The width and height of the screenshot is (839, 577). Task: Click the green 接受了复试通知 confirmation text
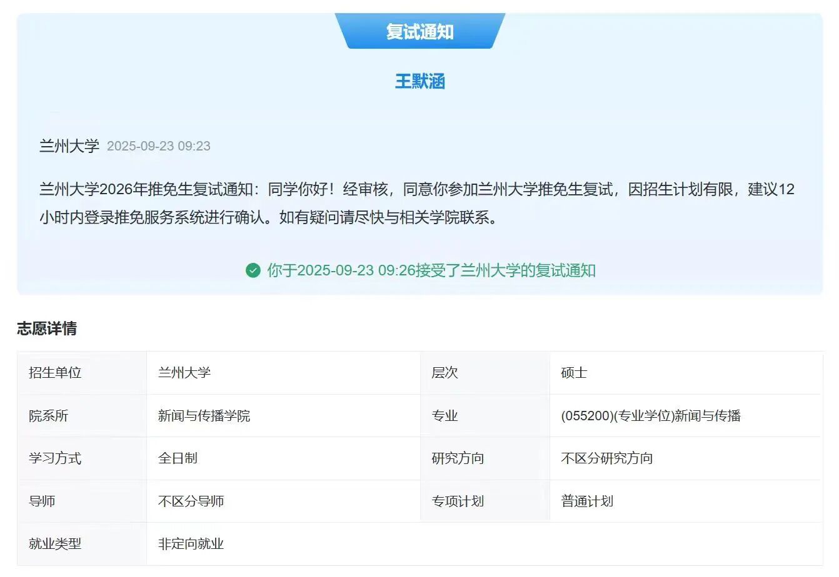click(431, 270)
